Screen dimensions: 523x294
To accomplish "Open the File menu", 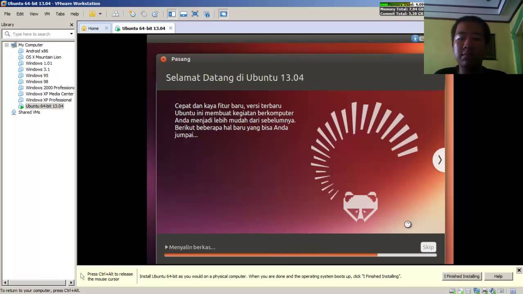I will click(x=7, y=14).
